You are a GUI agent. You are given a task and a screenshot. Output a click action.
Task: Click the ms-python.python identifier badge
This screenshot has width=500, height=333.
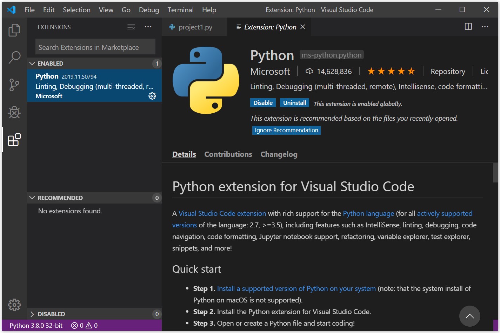click(x=332, y=55)
